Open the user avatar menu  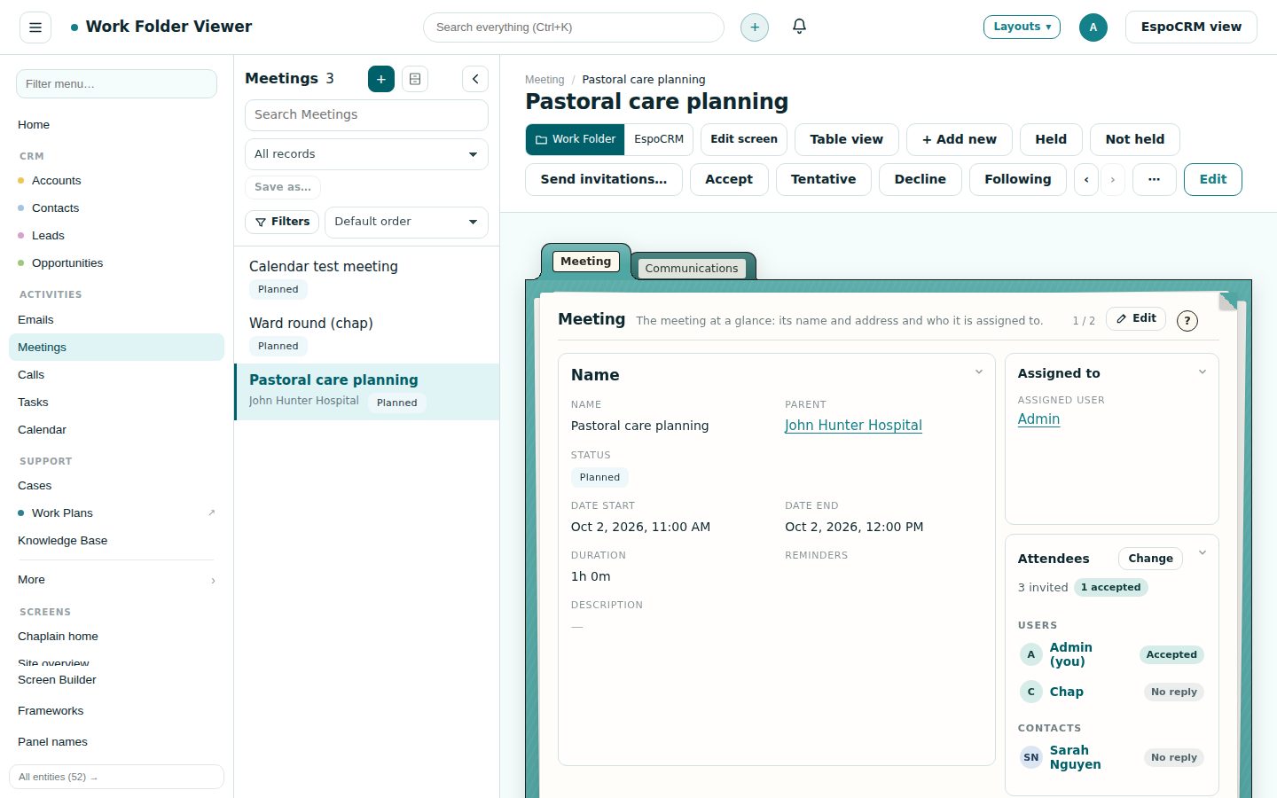[1093, 27]
